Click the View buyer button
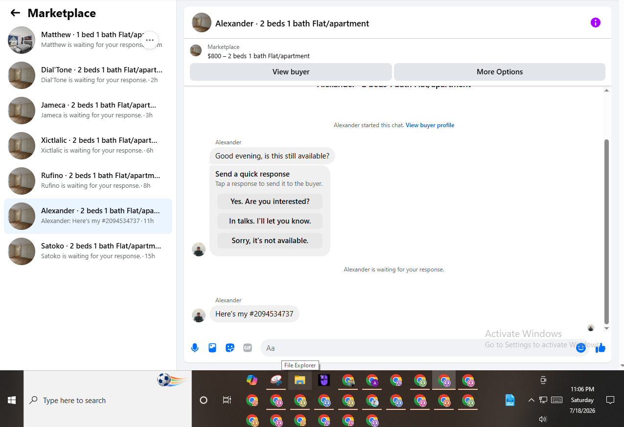 [x=291, y=72]
